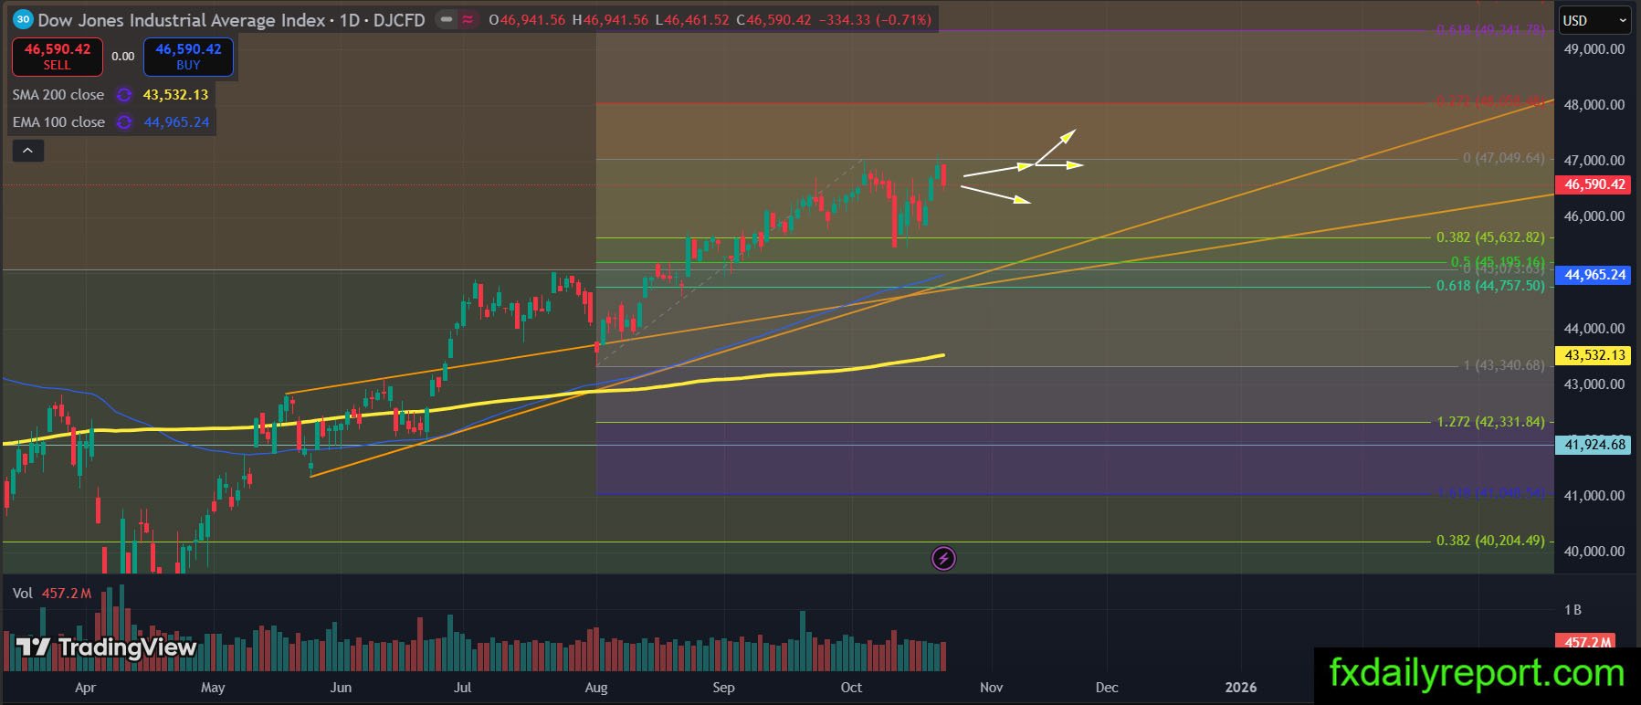Click the 0.00 spread value between Sell and Buy
Screen dimensions: 1641x705
[x=123, y=57]
